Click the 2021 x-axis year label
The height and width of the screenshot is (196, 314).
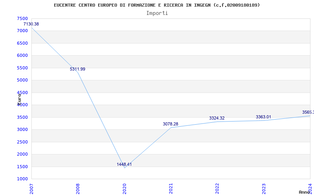171,189
